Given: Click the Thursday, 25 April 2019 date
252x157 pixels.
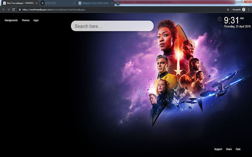Looking at the screenshot, I should pos(237,26).
